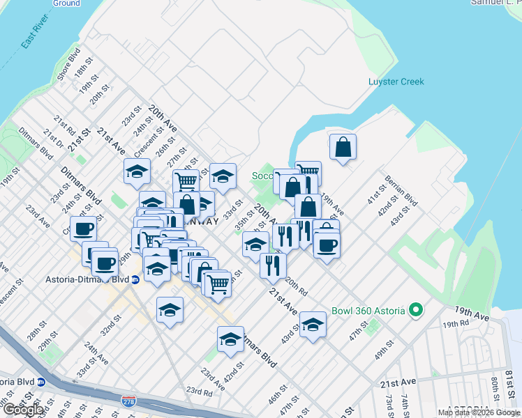Click the MTA subway icon at Astoria-Ditmars Blvd

(x=135, y=279)
